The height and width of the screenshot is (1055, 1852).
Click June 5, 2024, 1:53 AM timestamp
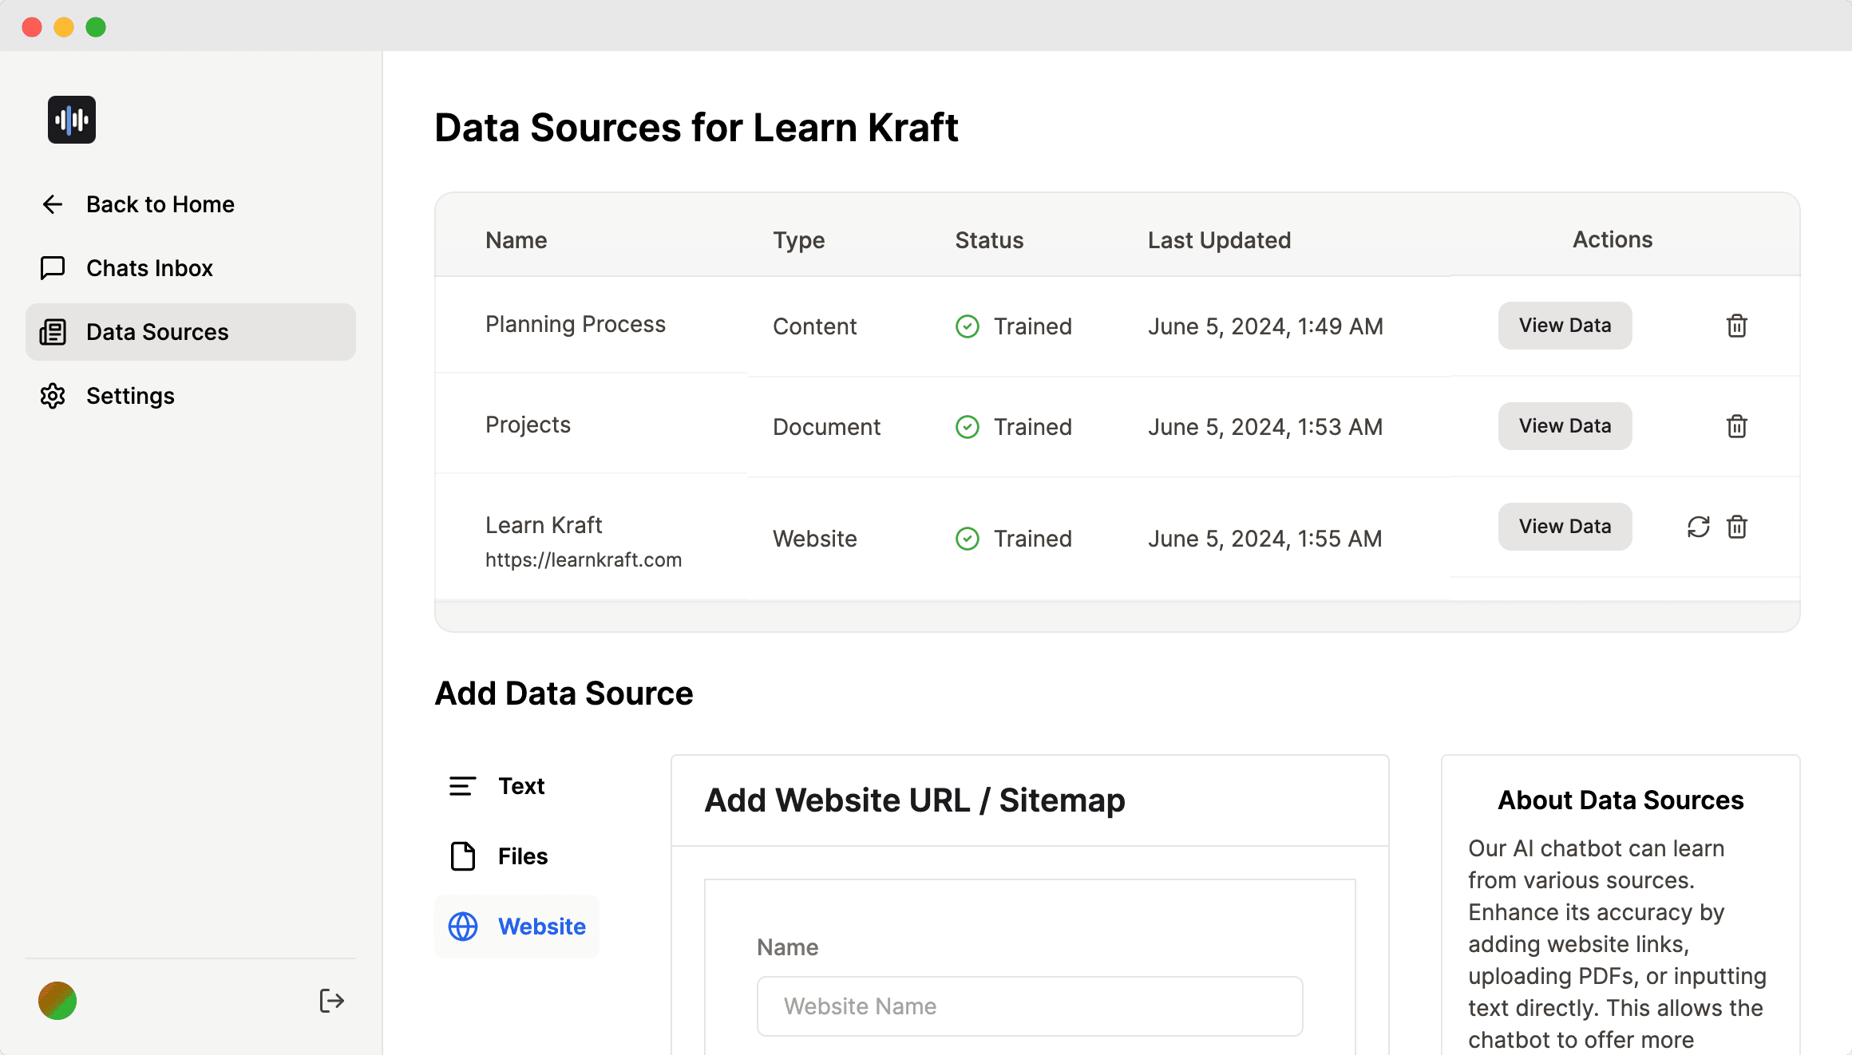1265,427
